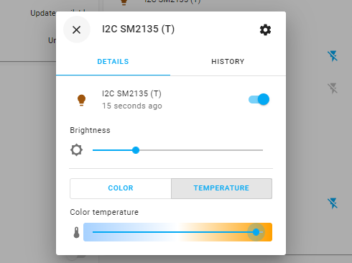The width and height of the screenshot is (352, 263).
Task: Click the dialog header title I2C SM2135 (T)
Action: 138,29
